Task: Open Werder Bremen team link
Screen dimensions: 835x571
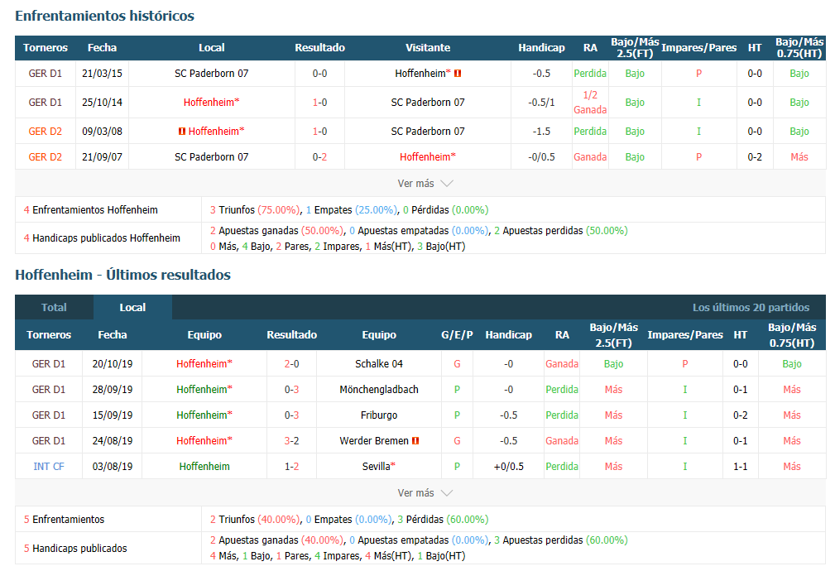Action: 374,441
